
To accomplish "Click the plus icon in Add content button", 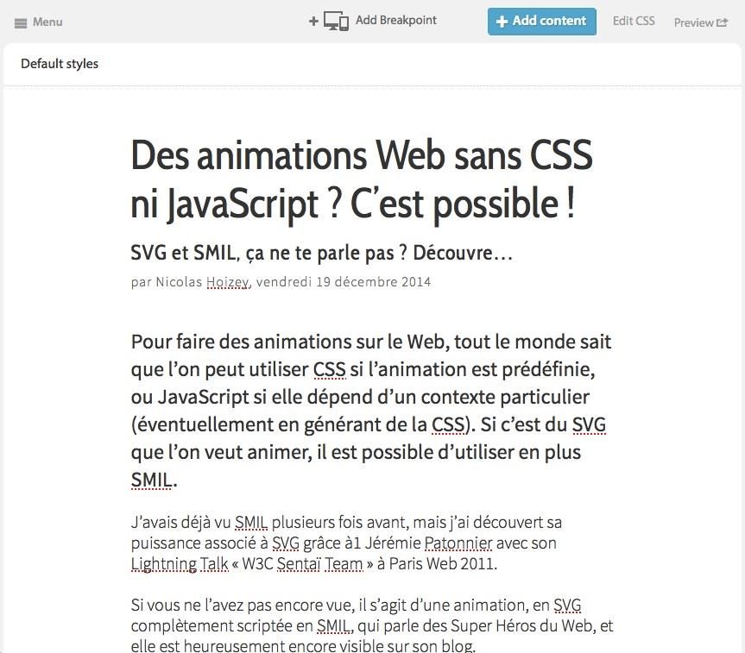I will pos(502,22).
